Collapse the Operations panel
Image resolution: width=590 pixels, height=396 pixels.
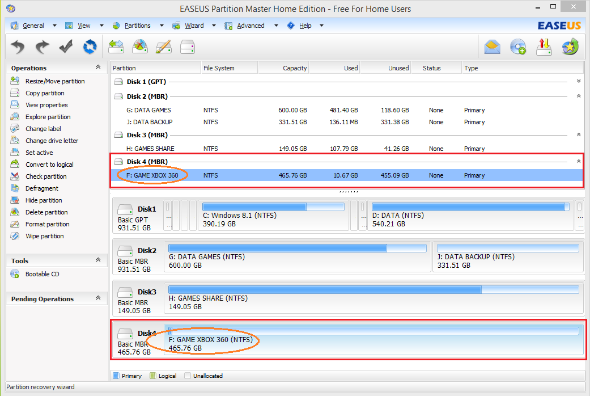pos(98,67)
